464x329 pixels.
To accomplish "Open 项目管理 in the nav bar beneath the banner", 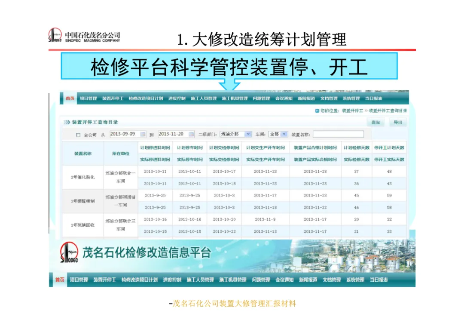I will coord(79,280).
